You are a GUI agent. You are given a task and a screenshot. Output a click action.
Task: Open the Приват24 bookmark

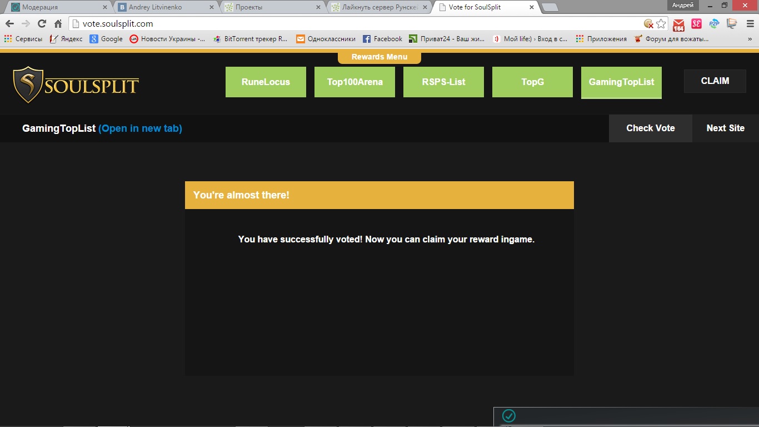click(447, 39)
